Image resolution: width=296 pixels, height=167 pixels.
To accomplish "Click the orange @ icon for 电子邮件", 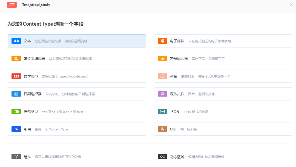I will point(162,41).
